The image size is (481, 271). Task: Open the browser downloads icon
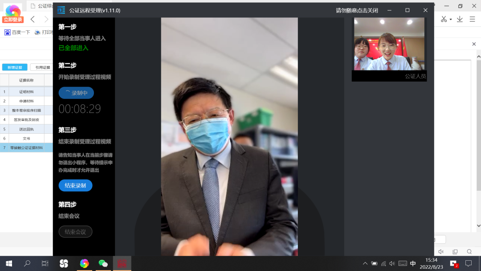460,19
